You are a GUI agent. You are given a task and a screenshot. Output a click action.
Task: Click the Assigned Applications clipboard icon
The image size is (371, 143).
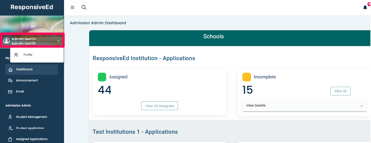(x=10, y=139)
